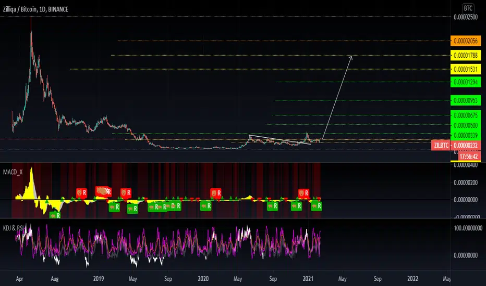This screenshot has height=286, width=486.
Task: Select the green 0.00001294 price label
Action: click(x=466, y=82)
